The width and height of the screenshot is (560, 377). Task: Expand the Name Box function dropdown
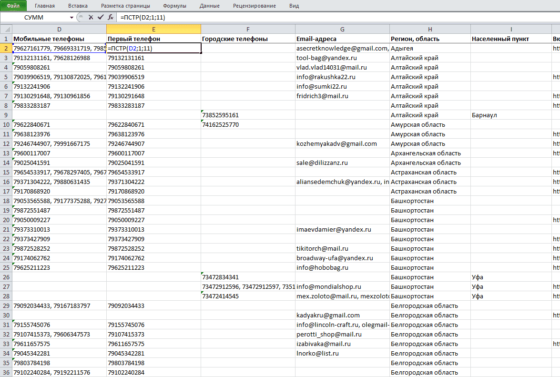71,18
